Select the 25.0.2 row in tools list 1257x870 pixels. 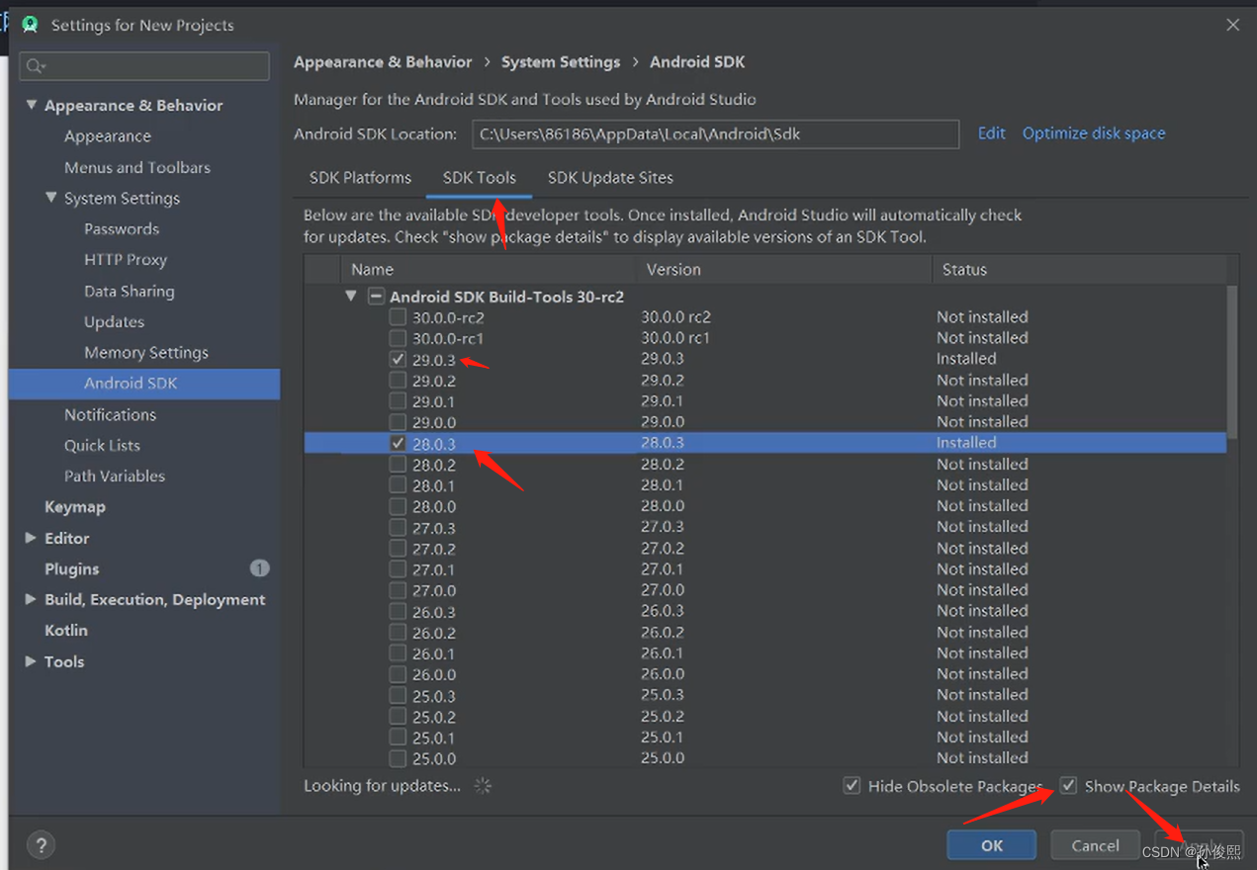point(765,717)
